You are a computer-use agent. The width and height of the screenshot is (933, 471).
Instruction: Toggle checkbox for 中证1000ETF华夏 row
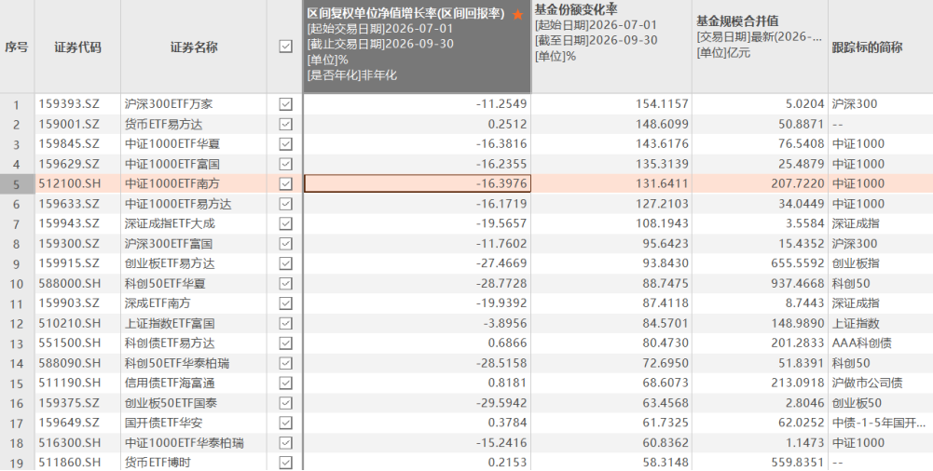tap(285, 143)
